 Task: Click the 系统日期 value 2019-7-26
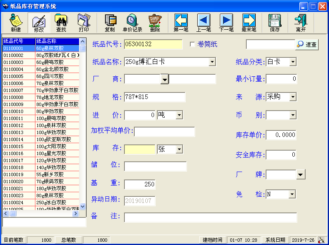pos(303,240)
